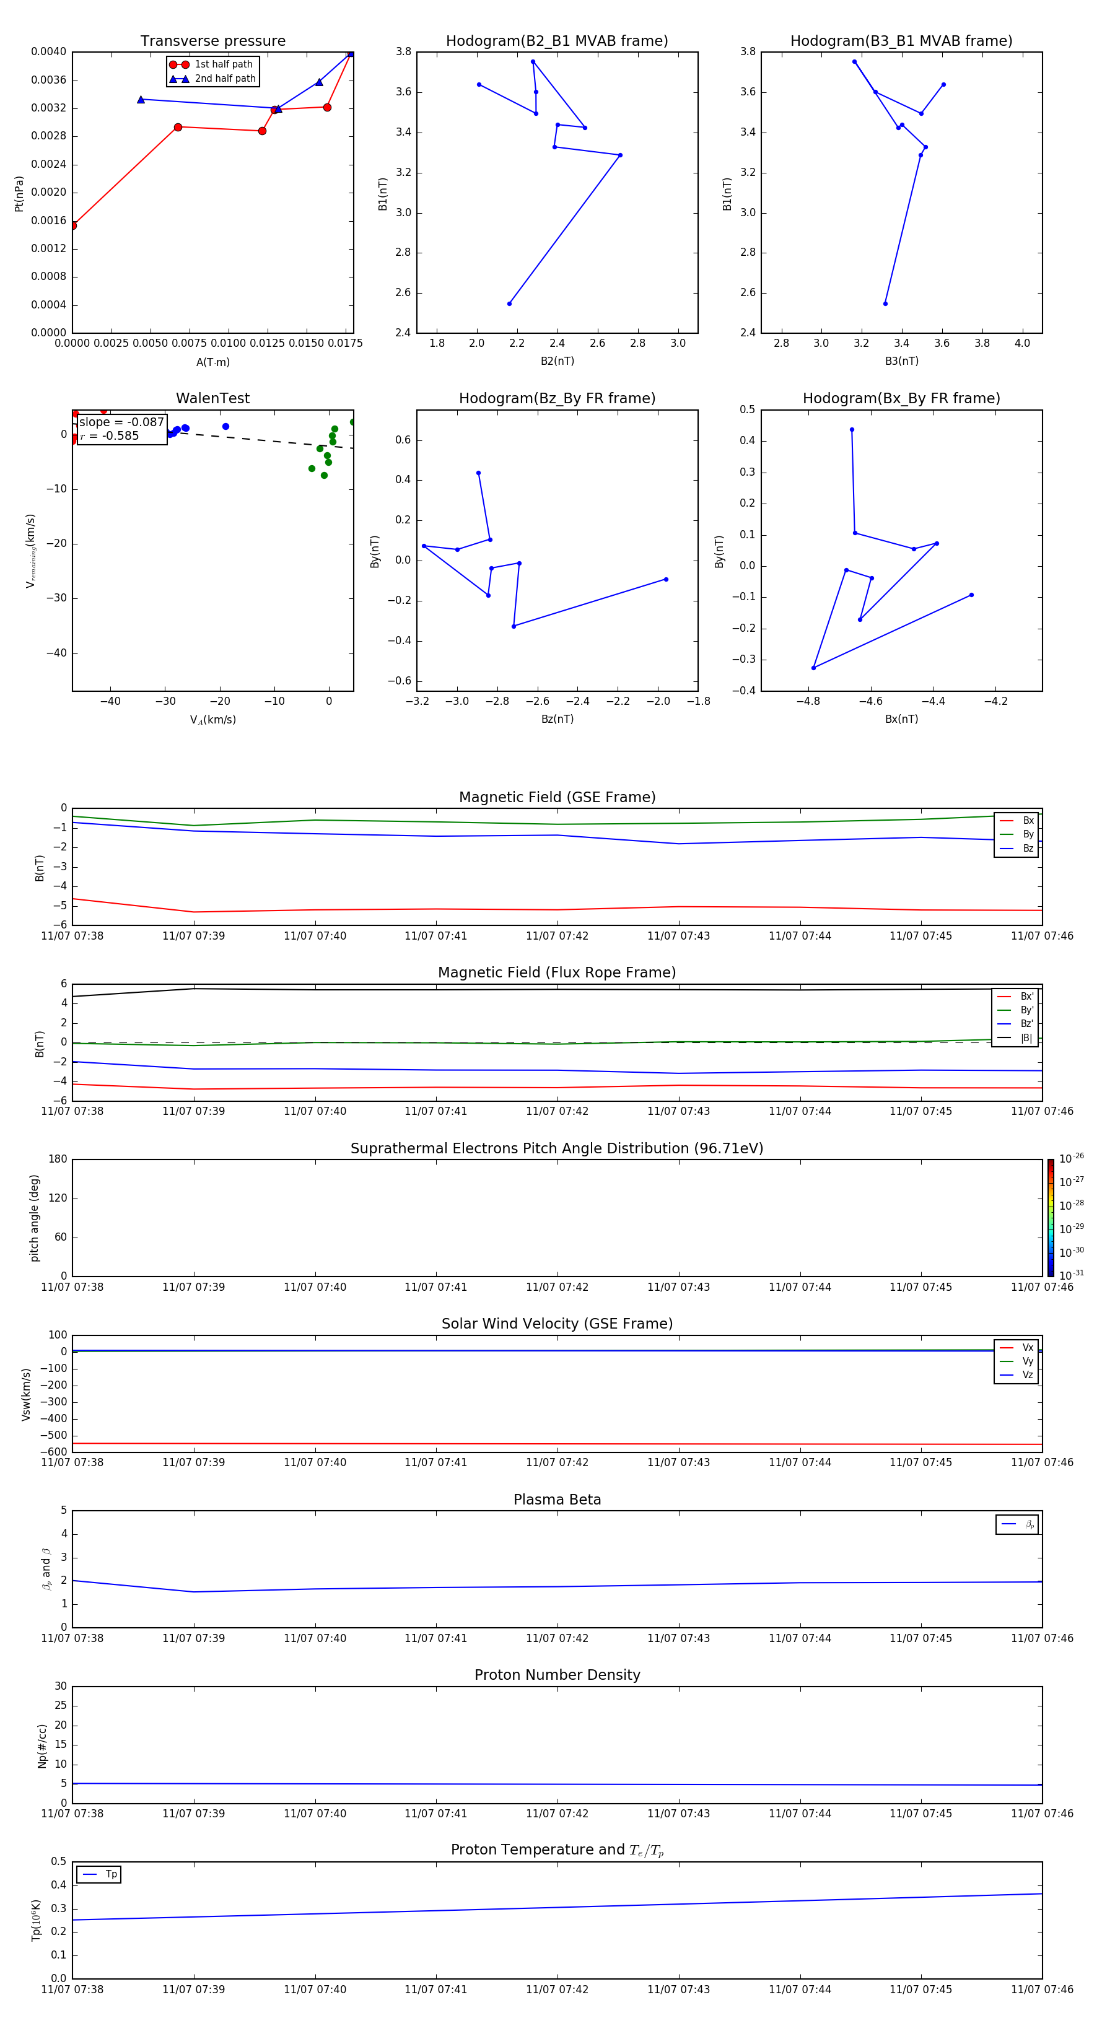Image resolution: width=1115 pixels, height=2044 pixels.
Task: Click the 'Vz' entry in velocity legend
Action: click(x=1017, y=1374)
